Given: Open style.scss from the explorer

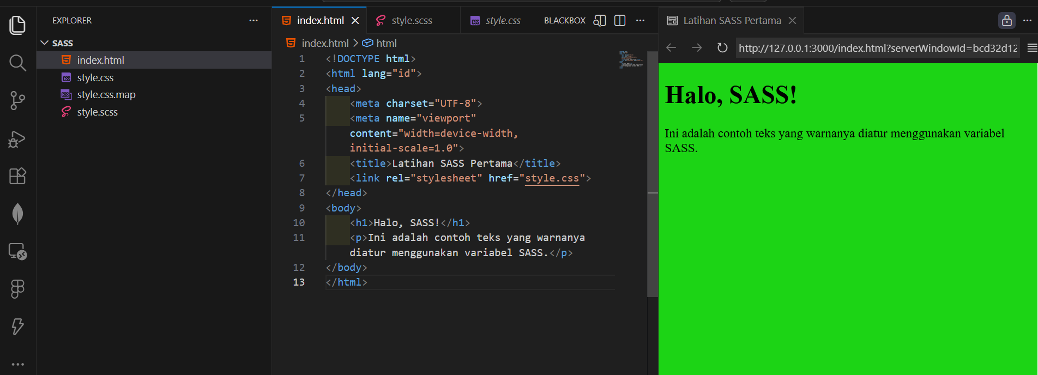Looking at the screenshot, I should point(154,112).
